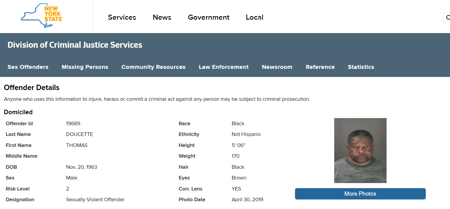Select the Risk Level value 2
This screenshot has height=209, width=450.
68,189
